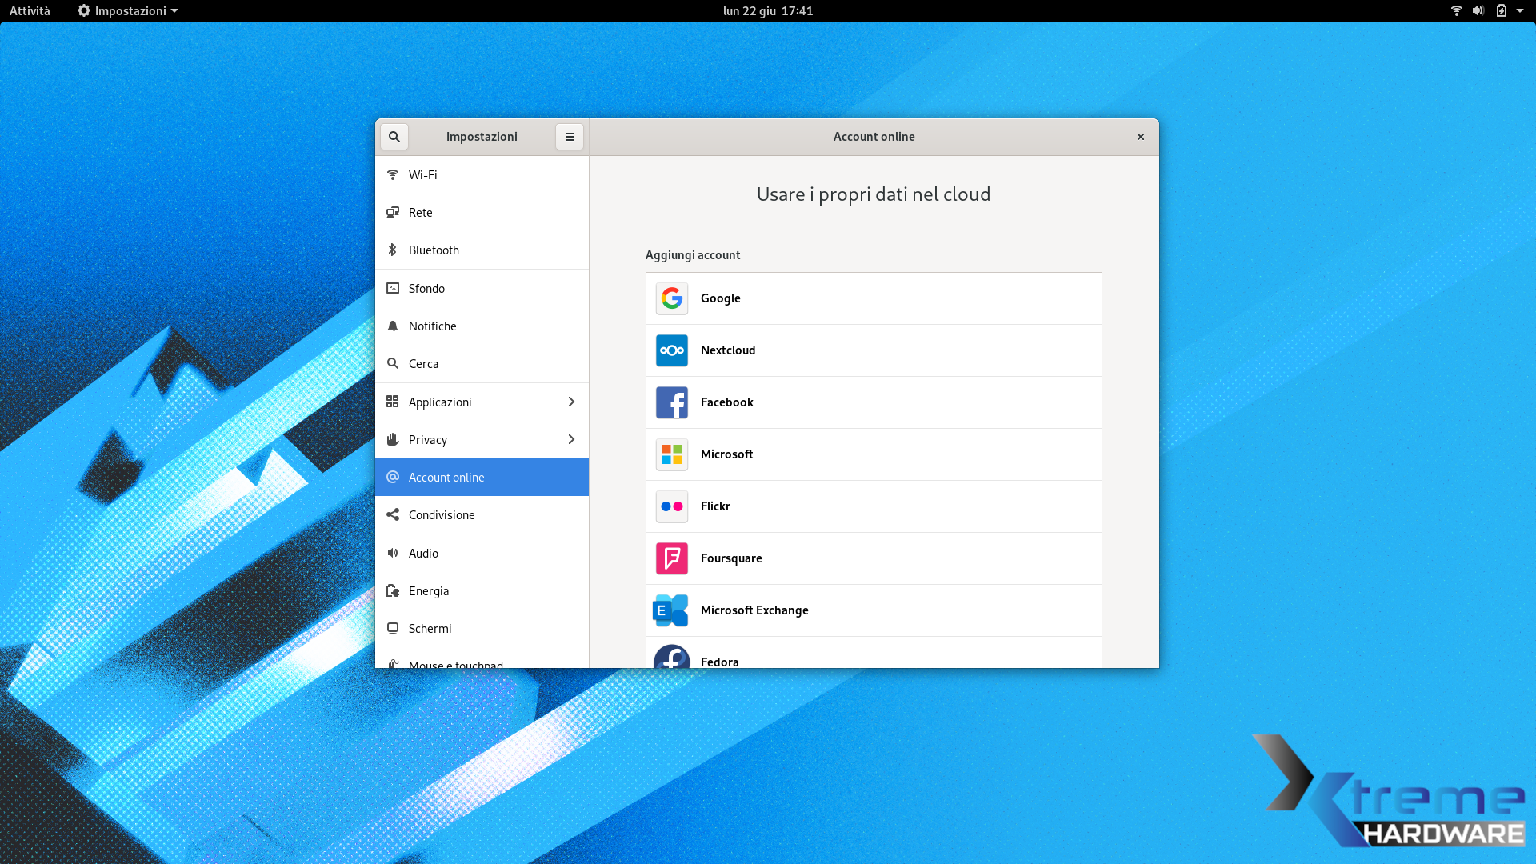Click the Nextcloud logo icon

point(672,350)
